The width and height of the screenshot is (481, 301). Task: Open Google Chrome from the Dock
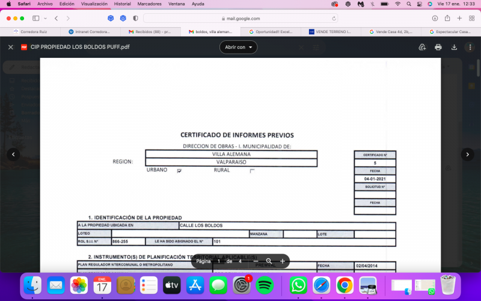click(x=345, y=285)
